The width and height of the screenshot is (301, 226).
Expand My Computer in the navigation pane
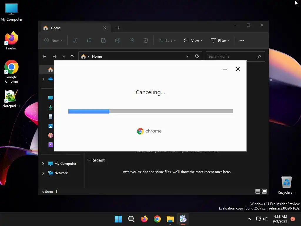point(43,164)
